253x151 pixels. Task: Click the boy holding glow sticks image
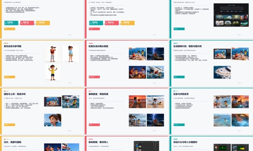[53, 72]
